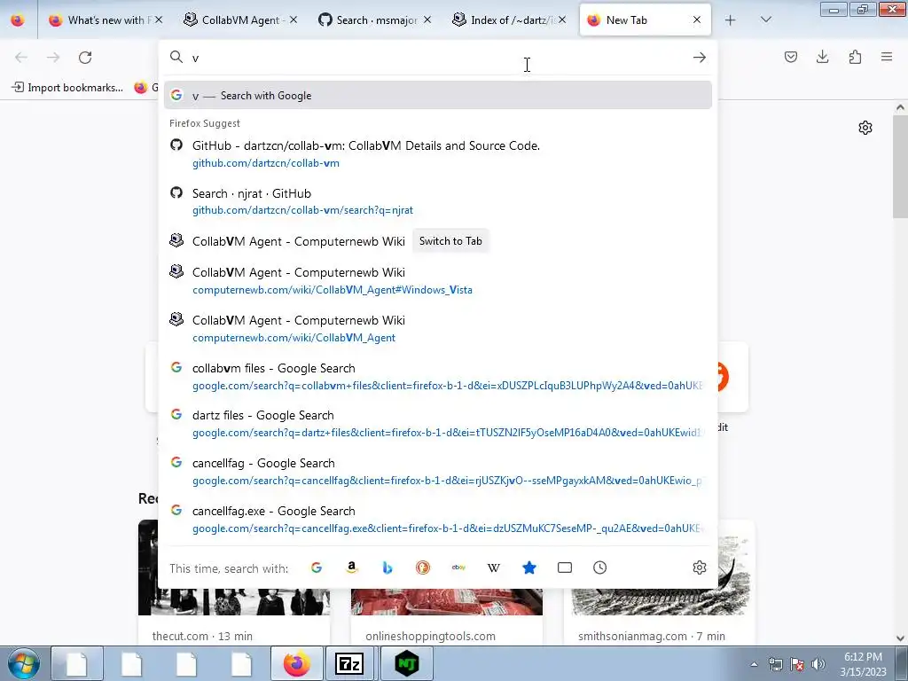This screenshot has height=681, width=908.
Task: Open 7-Zip from the taskbar
Action: (x=350, y=663)
